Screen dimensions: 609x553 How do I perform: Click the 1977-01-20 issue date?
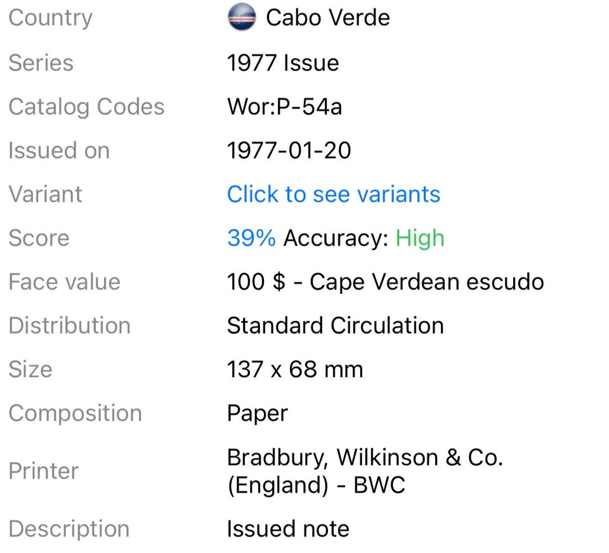coord(289,150)
